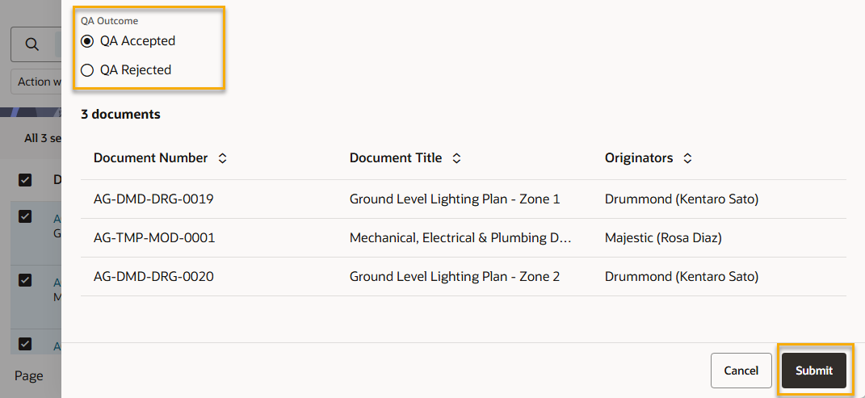Click the search magnifier icon

coord(32,44)
